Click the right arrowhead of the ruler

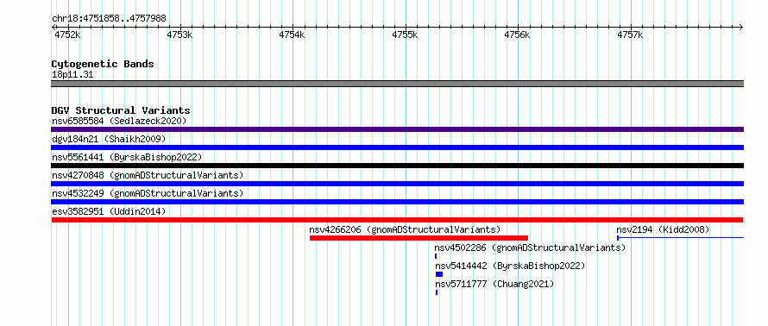[741, 27]
